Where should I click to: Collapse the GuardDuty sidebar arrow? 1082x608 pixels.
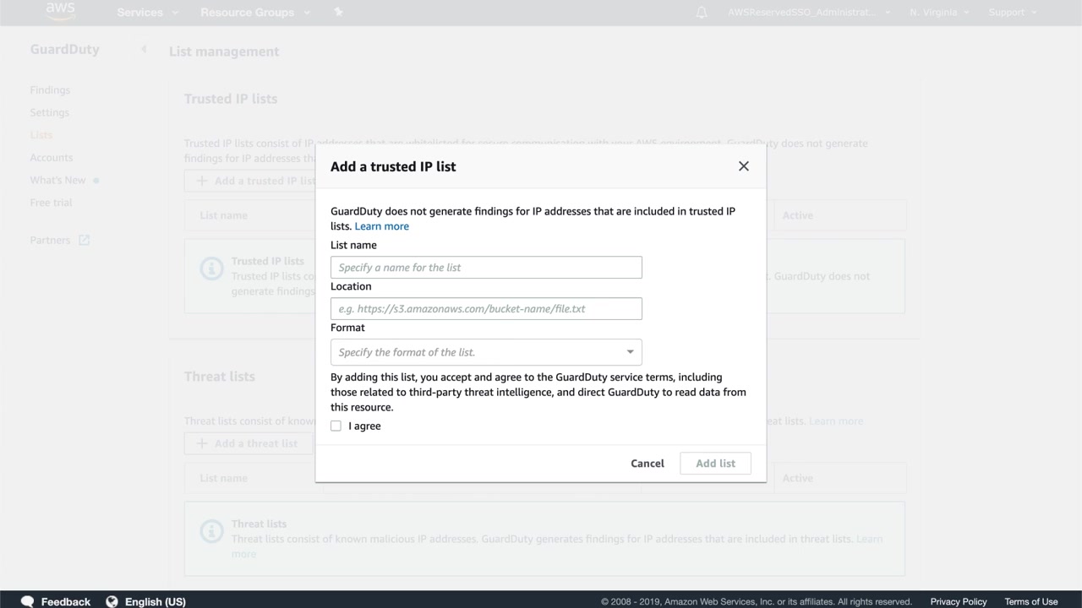point(144,49)
